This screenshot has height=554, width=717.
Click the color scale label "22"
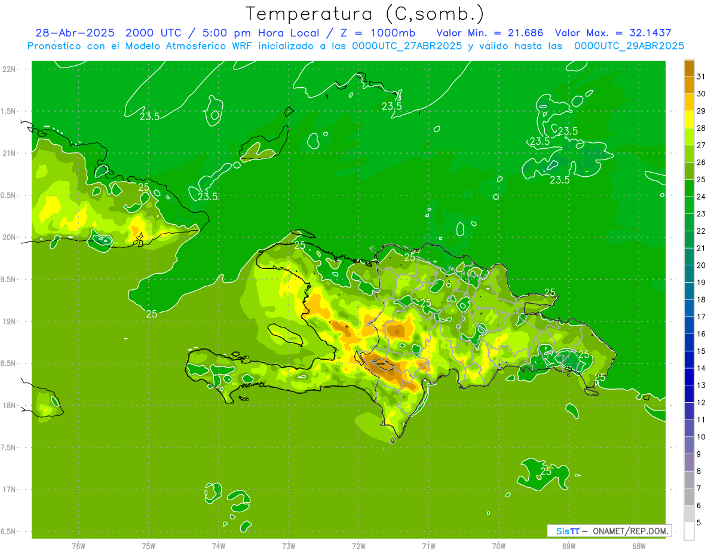701,231
